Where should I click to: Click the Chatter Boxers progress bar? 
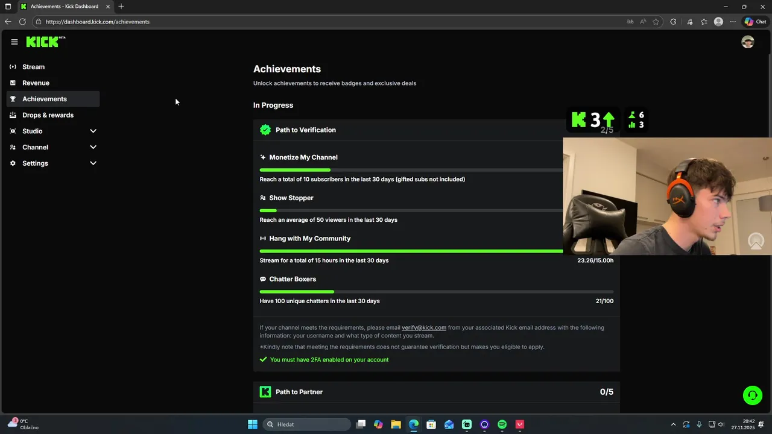pos(437,292)
